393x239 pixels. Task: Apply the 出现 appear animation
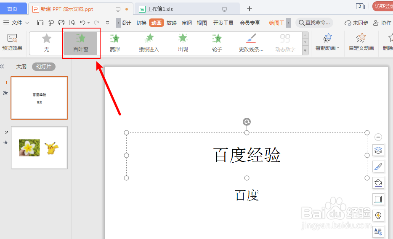tap(183, 43)
